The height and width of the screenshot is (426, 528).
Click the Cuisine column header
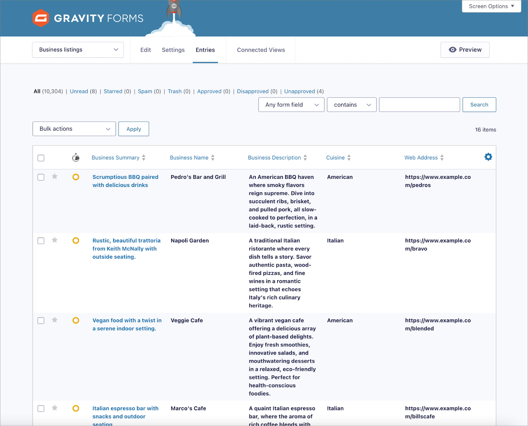click(x=335, y=158)
